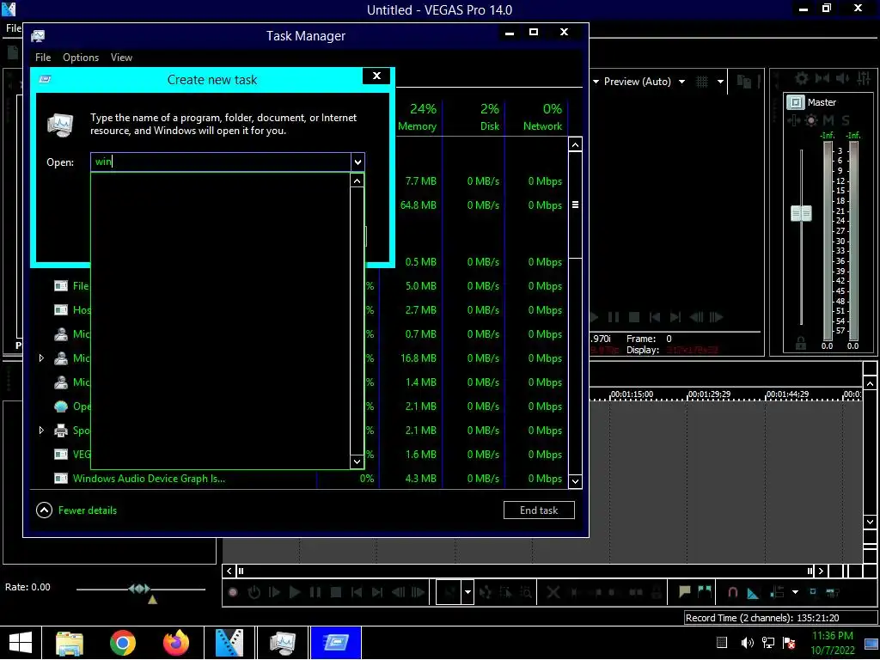The image size is (880, 660).
Task: Select the Zoom edit tool icon
Action: (x=526, y=592)
